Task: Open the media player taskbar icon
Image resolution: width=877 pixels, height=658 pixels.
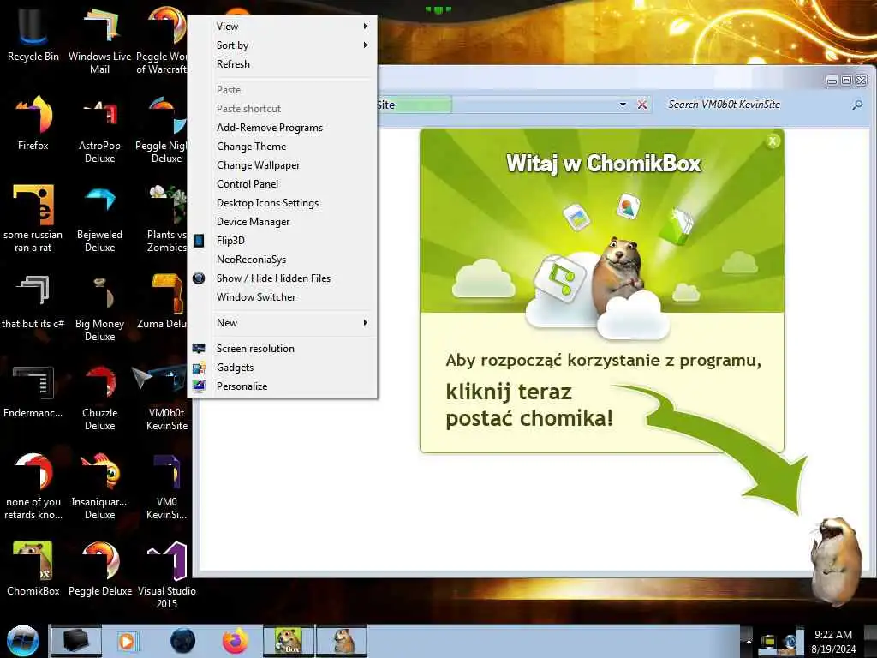Action: point(128,641)
